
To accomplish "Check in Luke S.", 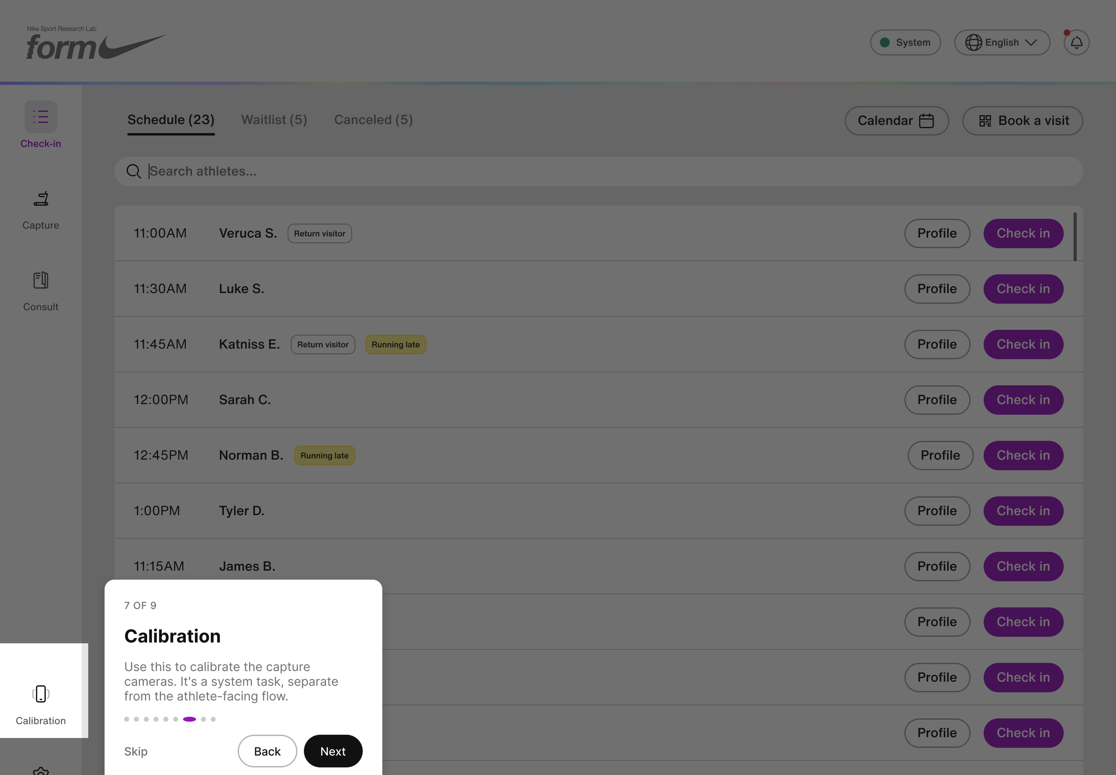I will coord(1023,289).
